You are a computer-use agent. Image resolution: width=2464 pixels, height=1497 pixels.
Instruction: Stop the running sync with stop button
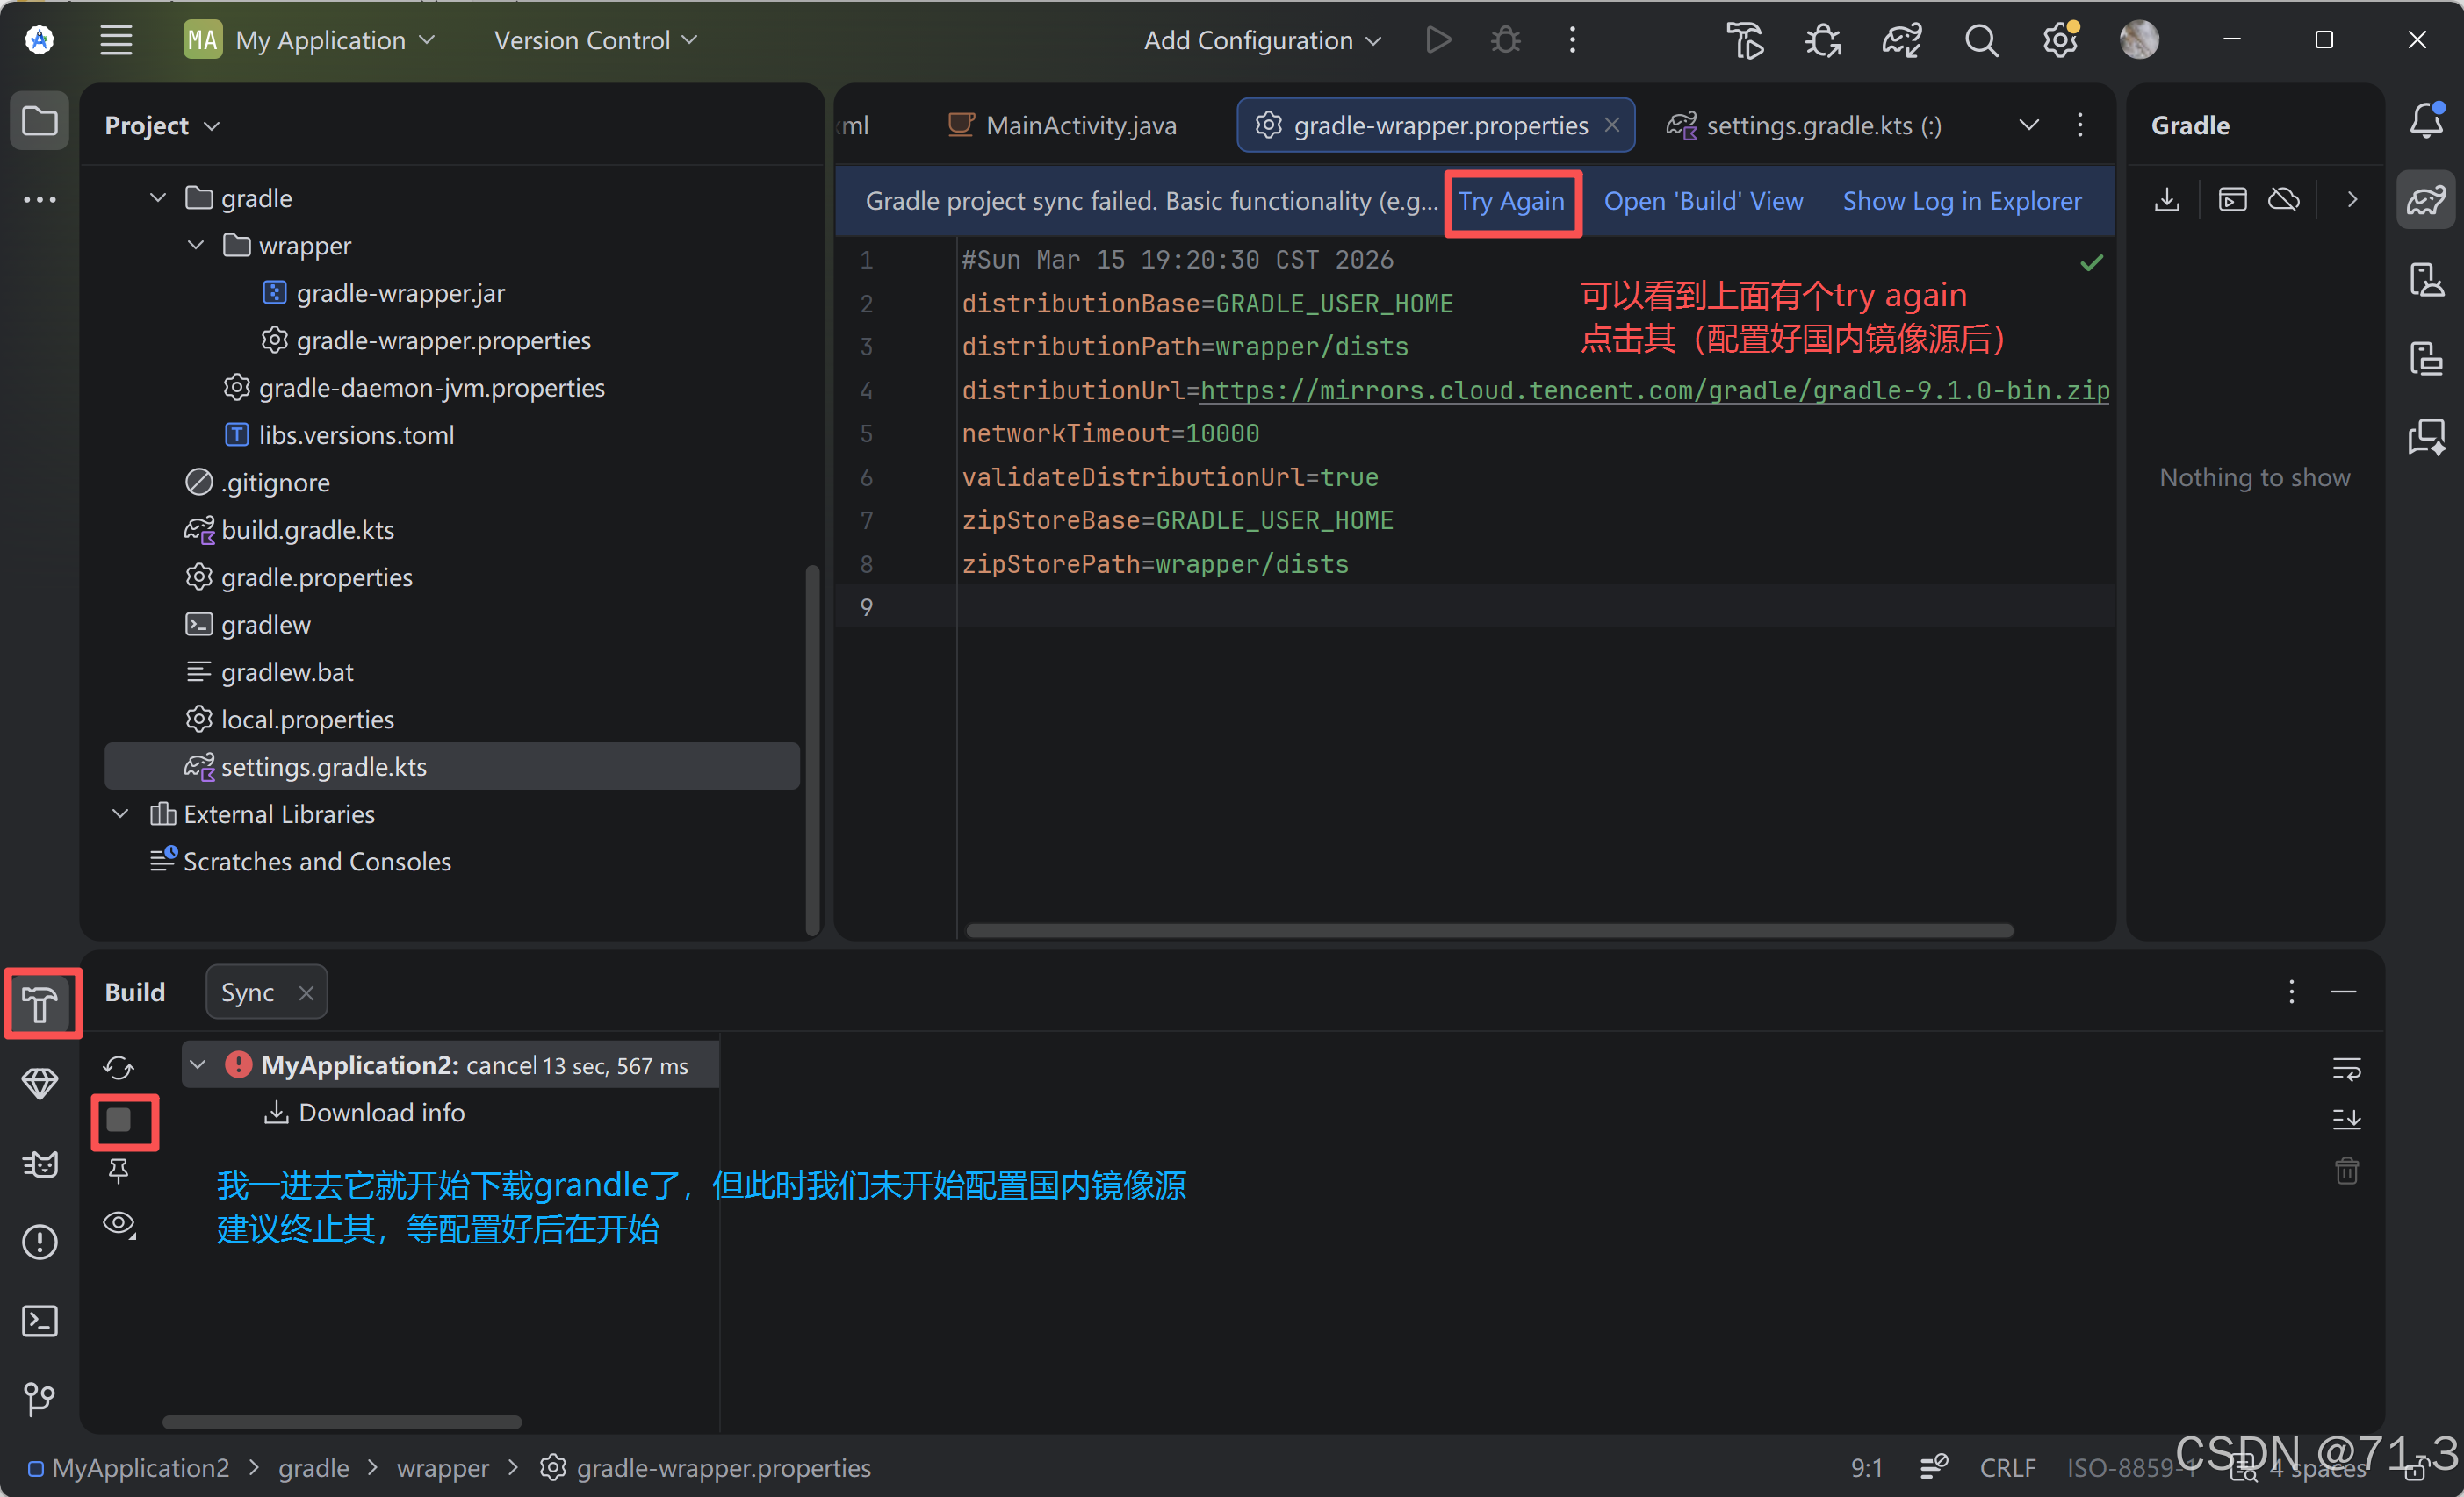[x=119, y=1120]
